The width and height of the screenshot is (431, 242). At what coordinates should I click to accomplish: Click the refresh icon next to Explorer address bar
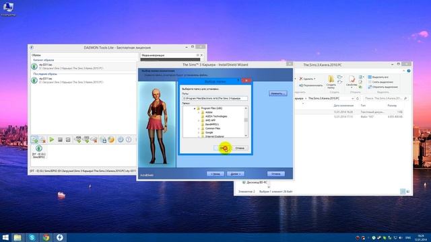[x=358, y=98]
